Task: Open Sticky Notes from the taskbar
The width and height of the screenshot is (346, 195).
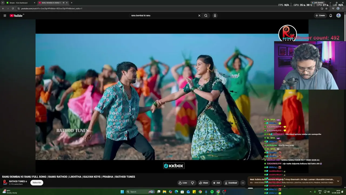Action: [x=194, y=192]
